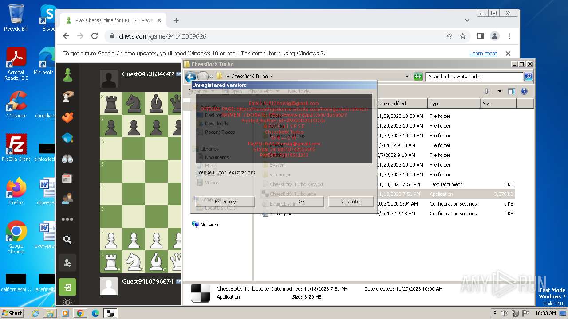Click the green refresh icon in Explorer
The height and width of the screenshot is (319, 568).
[x=418, y=77]
